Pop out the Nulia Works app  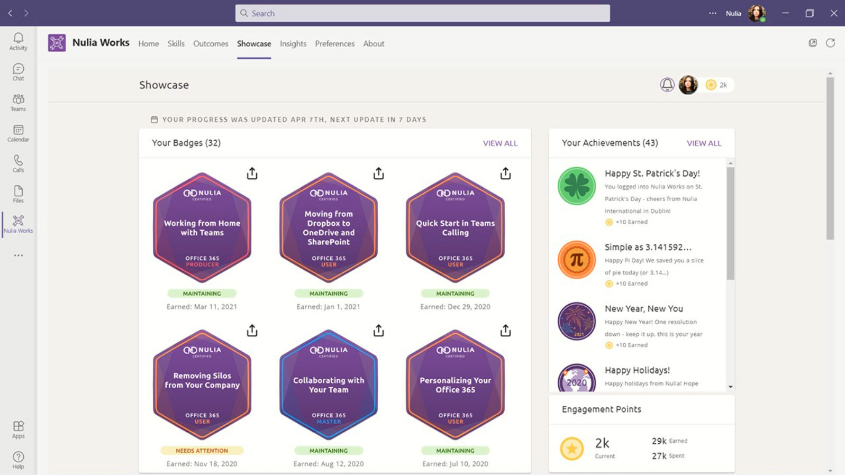click(813, 43)
